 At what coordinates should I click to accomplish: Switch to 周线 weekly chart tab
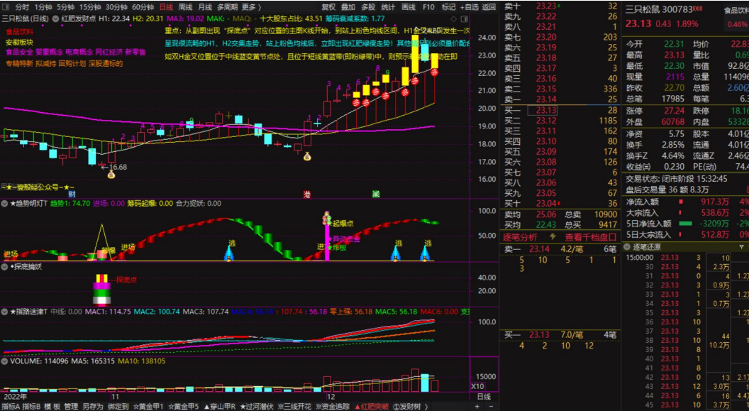pyautogui.click(x=185, y=6)
